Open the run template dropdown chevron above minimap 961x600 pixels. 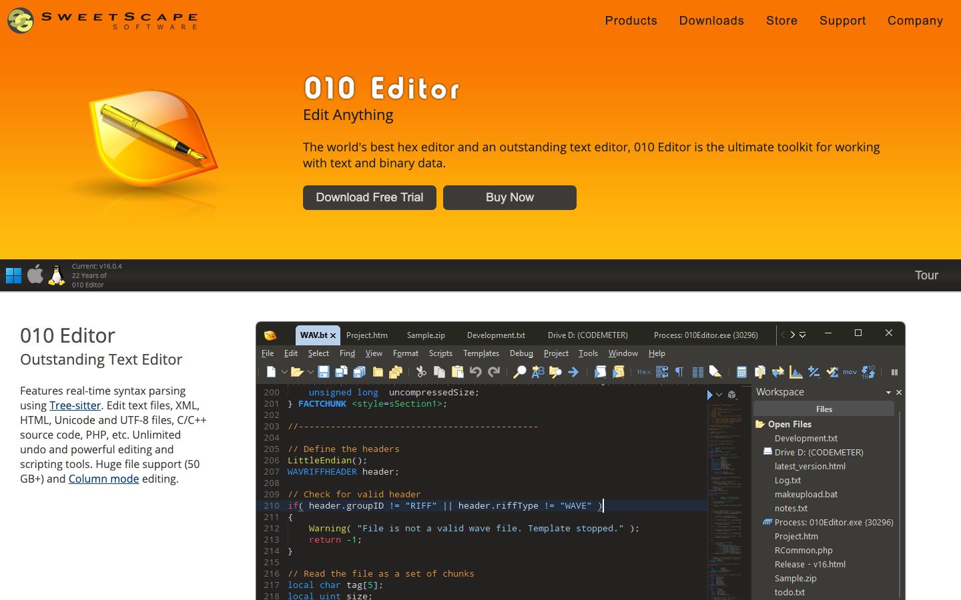click(x=719, y=395)
